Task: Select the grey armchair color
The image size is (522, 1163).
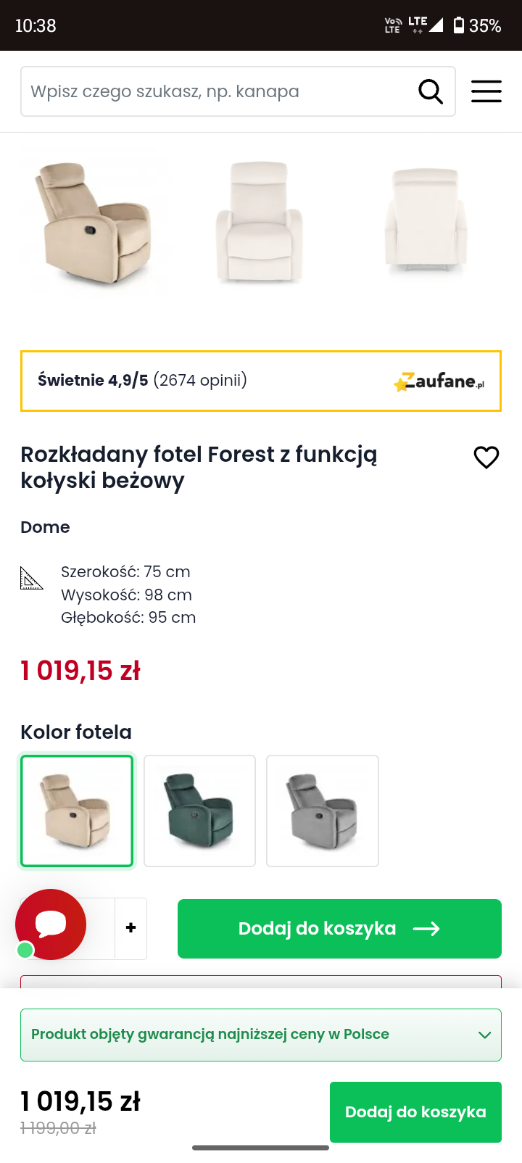Action: click(323, 811)
